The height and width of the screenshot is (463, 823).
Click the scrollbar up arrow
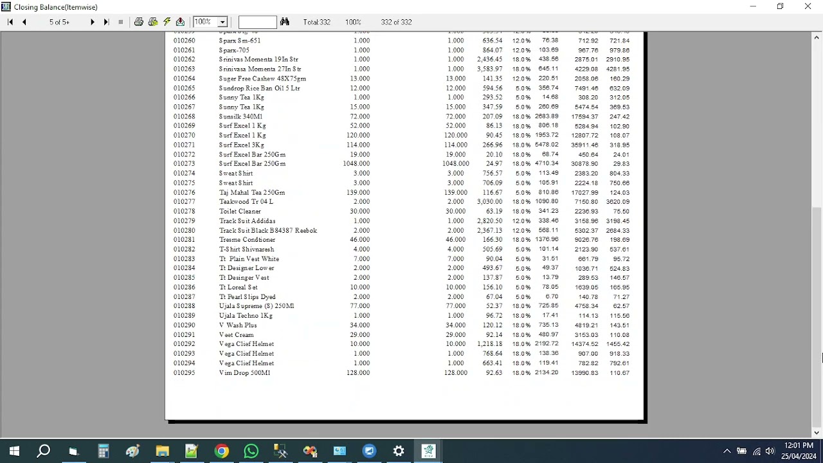[817, 37]
